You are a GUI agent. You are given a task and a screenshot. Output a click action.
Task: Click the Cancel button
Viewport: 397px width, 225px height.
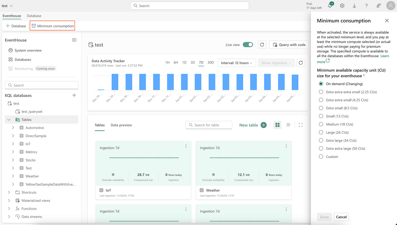[341, 217]
